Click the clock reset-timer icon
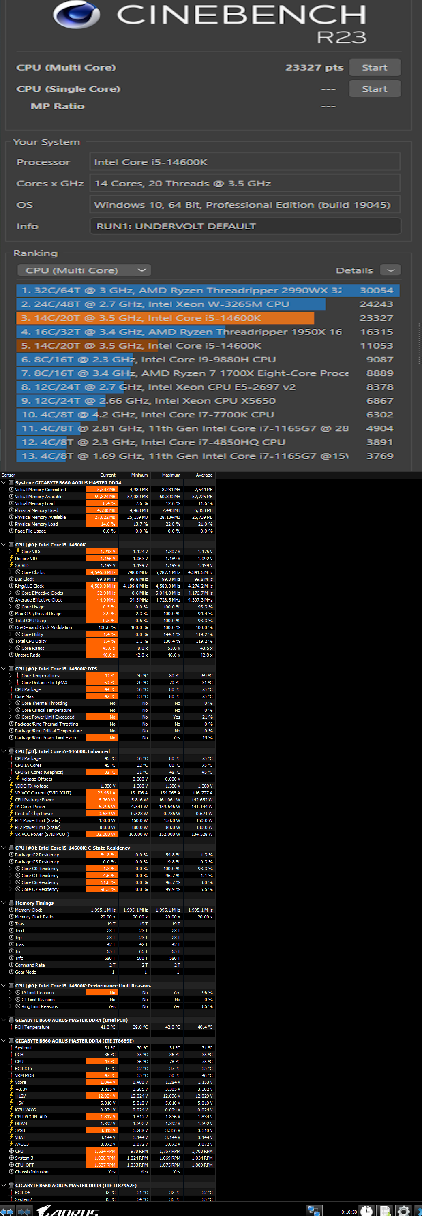Viewport: 422px width, 1216px height. point(366,1210)
